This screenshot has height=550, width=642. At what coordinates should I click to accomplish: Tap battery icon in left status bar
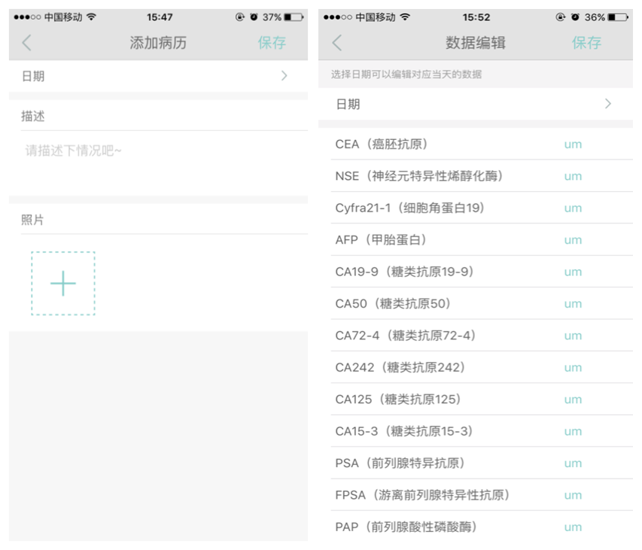[294, 17]
